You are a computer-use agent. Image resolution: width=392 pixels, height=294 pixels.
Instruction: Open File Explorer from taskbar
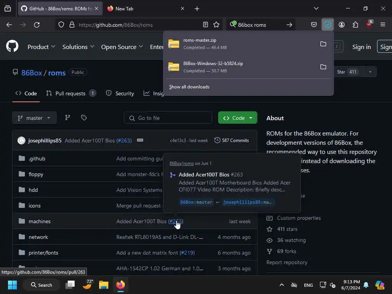click(103, 285)
